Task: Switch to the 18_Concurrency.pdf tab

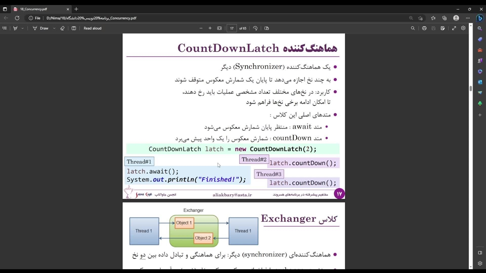Action: (38, 9)
